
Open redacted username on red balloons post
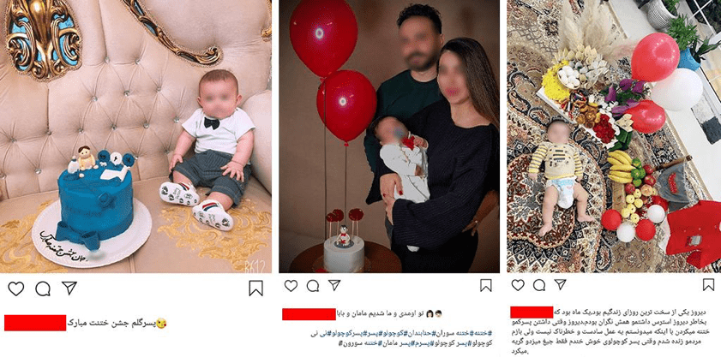click(309, 314)
